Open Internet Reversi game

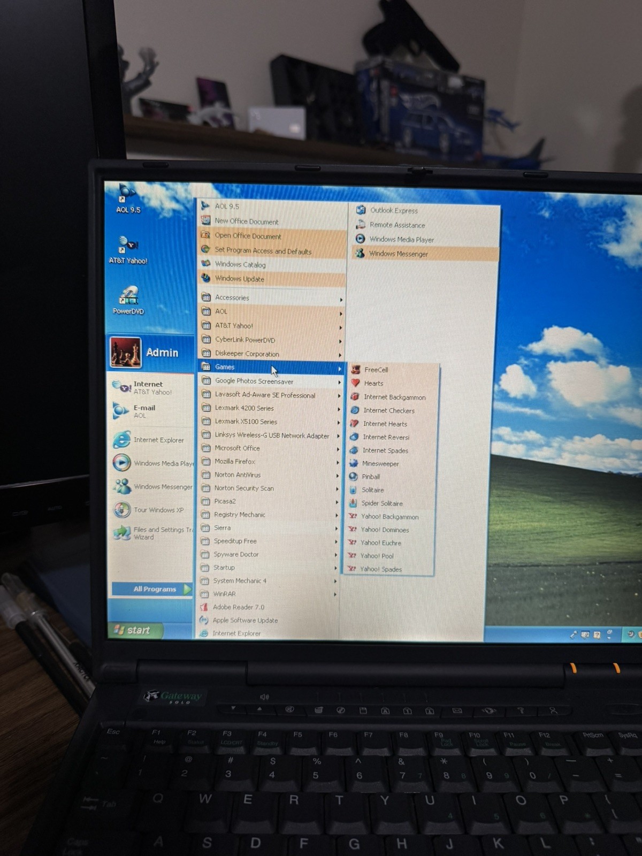coord(392,437)
